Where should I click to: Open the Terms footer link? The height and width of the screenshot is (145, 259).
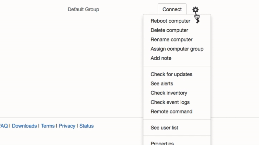click(x=48, y=126)
